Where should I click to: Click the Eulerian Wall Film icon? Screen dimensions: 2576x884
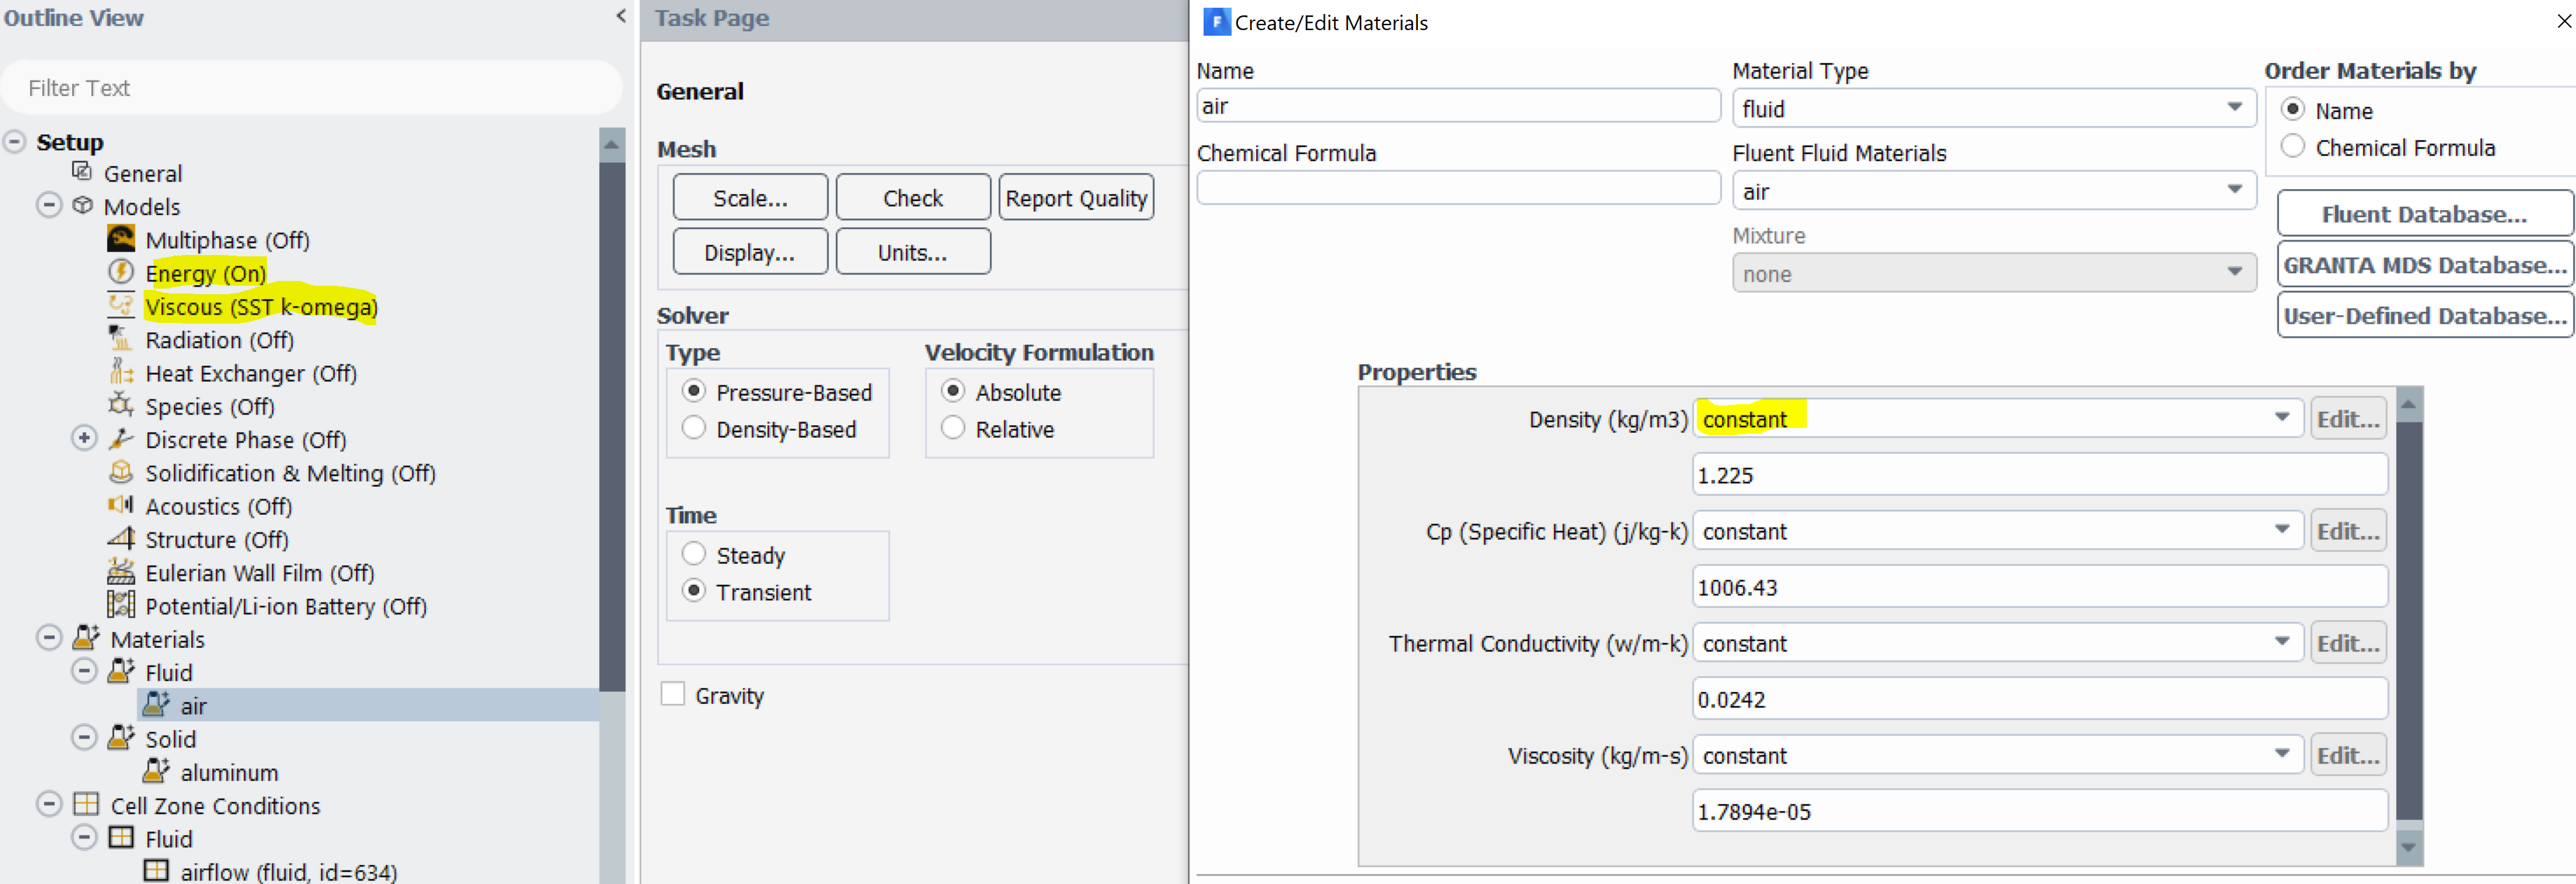click(121, 571)
